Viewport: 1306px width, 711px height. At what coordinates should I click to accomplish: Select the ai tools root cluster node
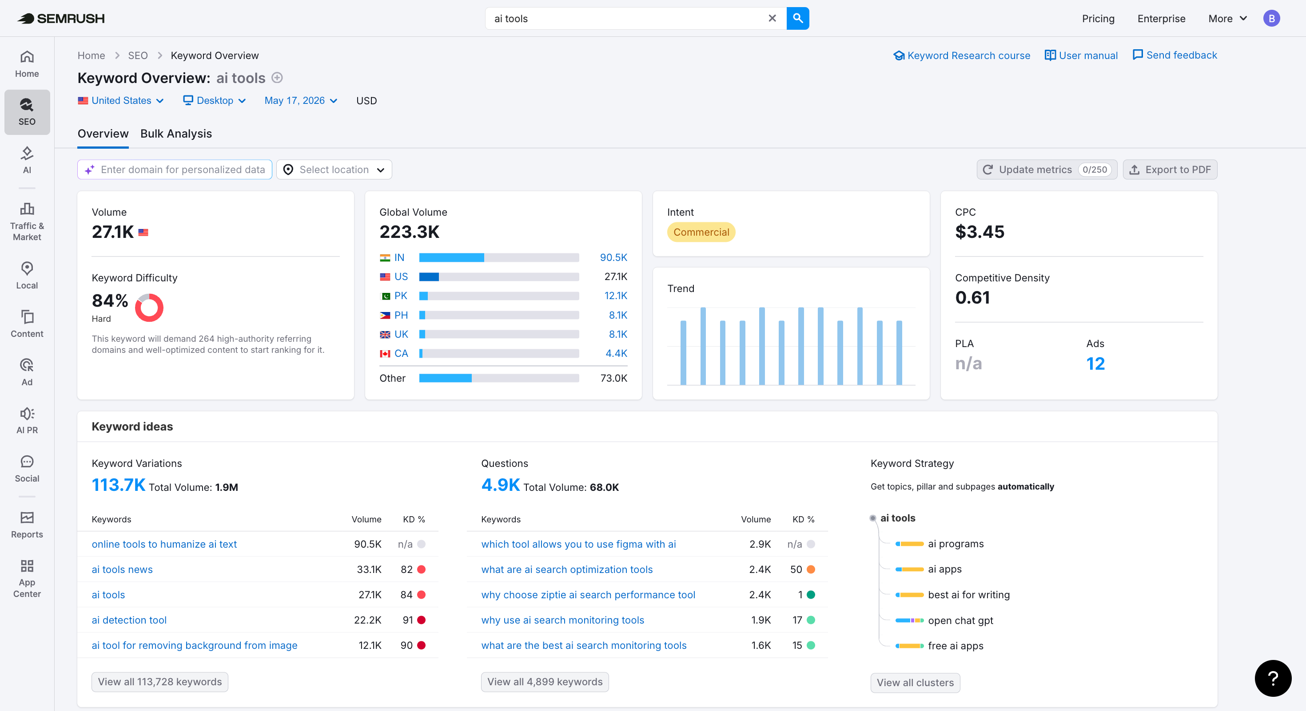pos(898,518)
